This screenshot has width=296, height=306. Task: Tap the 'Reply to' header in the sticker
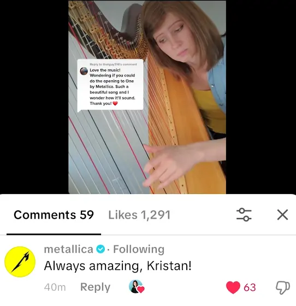(x=113, y=64)
